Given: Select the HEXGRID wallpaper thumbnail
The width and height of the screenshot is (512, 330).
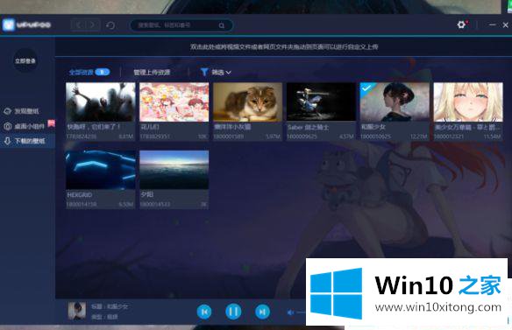Looking at the screenshot, I should point(101,170).
